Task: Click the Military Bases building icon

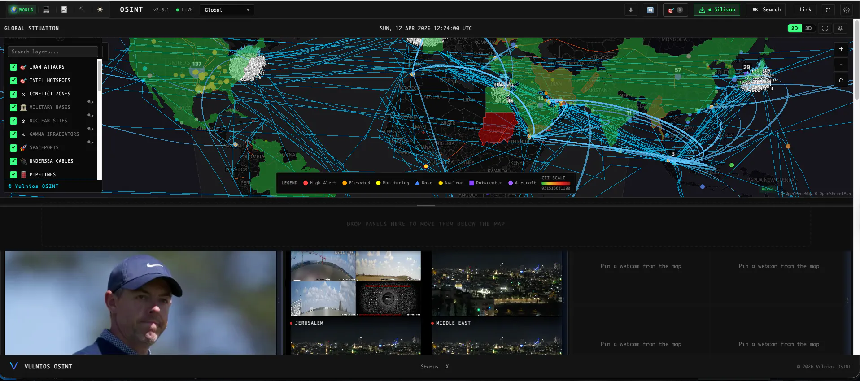Action: [x=23, y=108]
